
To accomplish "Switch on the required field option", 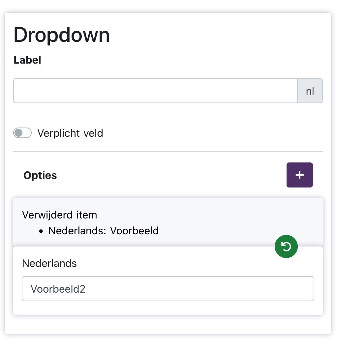I will coord(22,133).
